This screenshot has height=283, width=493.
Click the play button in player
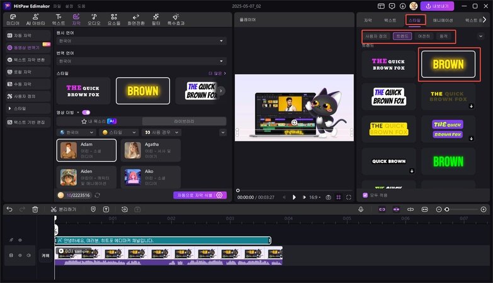point(294,197)
